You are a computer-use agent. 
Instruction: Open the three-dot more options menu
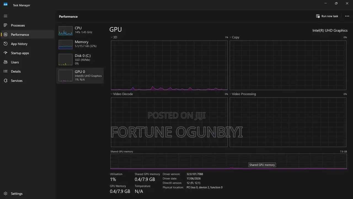pos(347,16)
